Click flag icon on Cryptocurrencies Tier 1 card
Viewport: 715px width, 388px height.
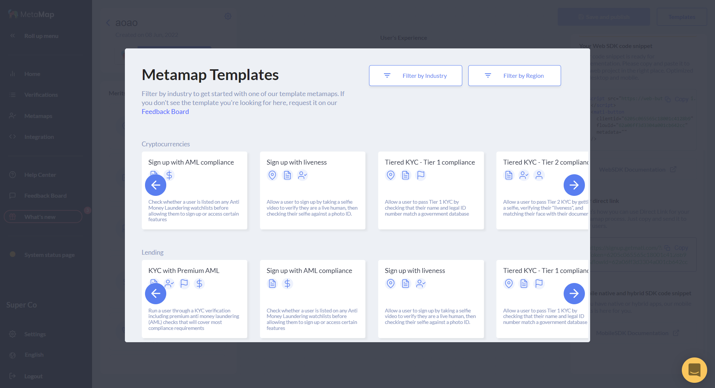[421, 175]
